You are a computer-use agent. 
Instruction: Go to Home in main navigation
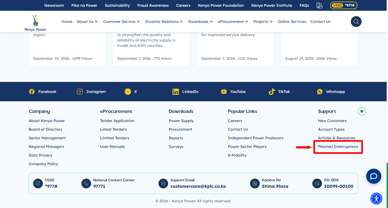click(67, 22)
